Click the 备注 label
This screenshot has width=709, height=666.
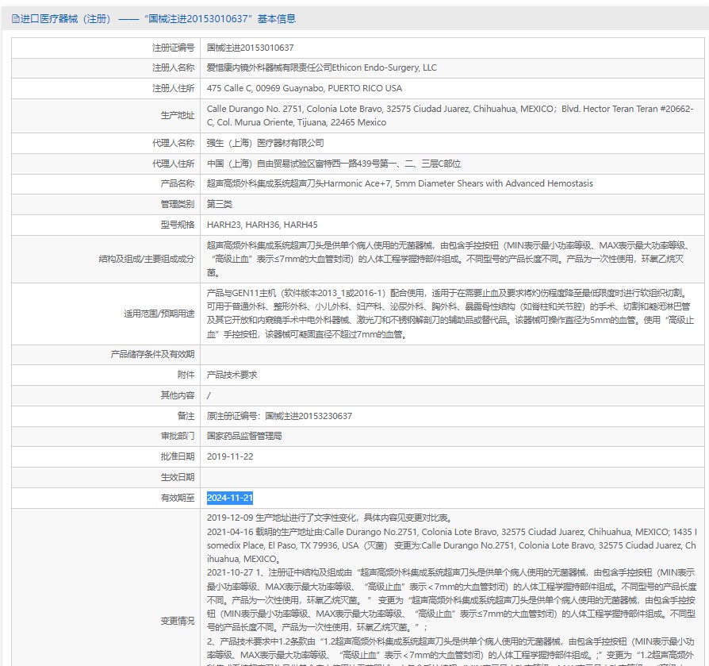coord(186,416)
